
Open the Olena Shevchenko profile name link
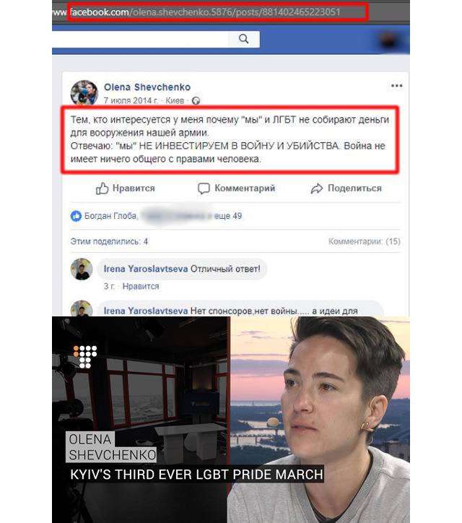click(147, 87)
